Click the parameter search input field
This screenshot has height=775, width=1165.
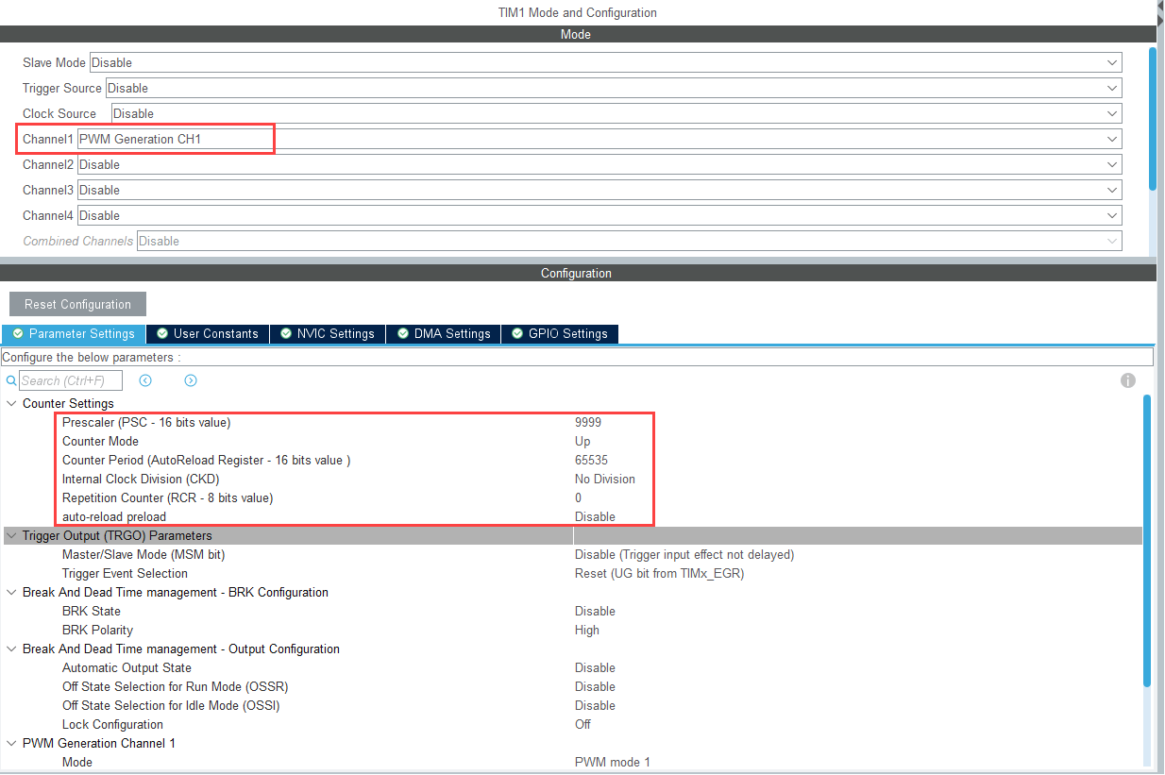71,380
